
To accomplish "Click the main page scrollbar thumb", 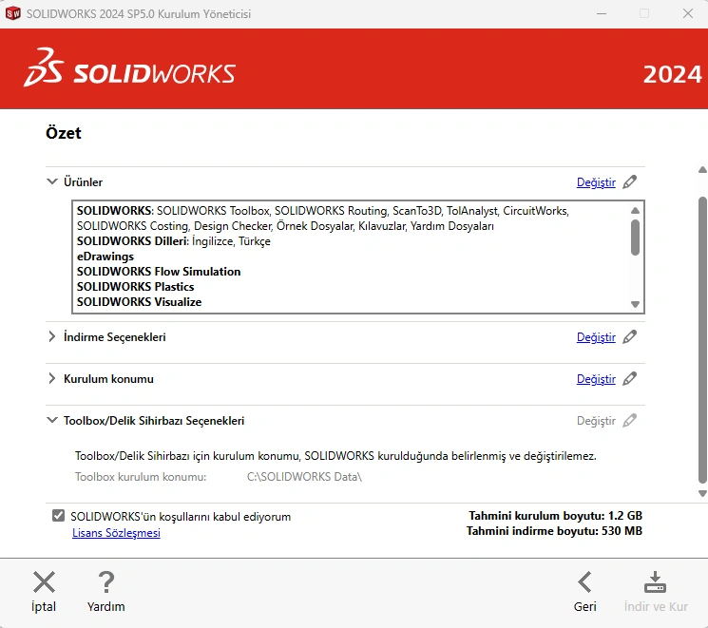I will point(702,340).
